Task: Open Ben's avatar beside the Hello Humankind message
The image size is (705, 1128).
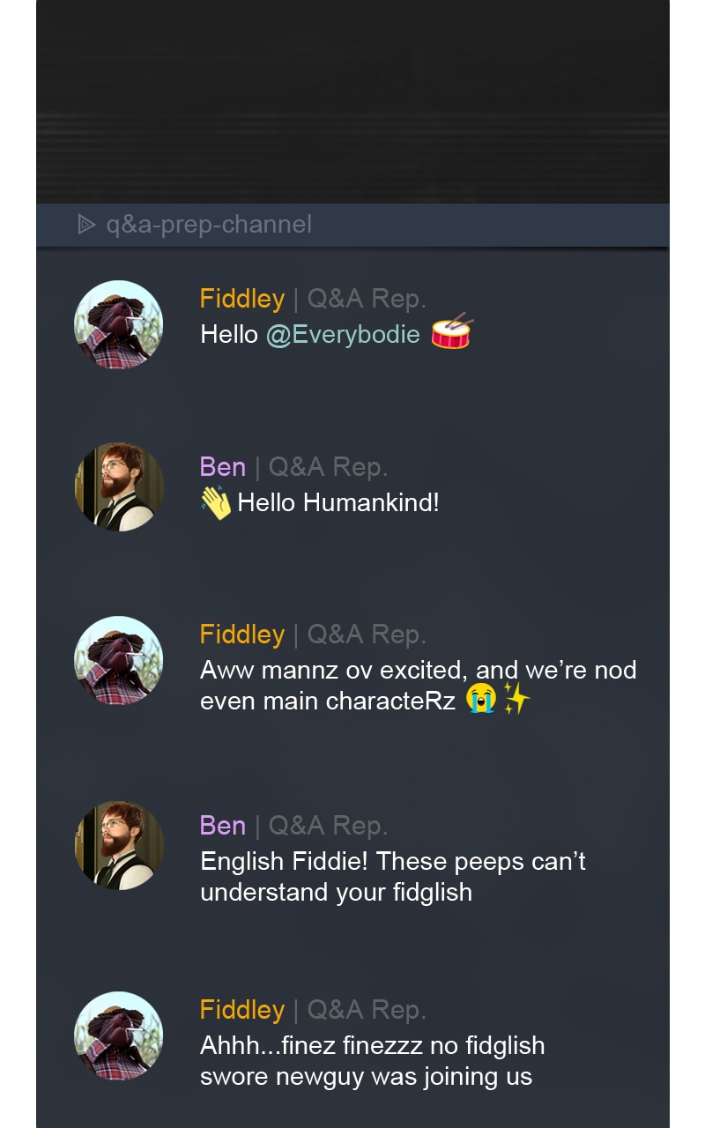Action: point(119,487)
